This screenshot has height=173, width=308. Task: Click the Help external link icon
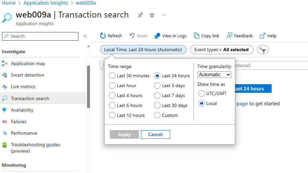[x=262, y=36]
